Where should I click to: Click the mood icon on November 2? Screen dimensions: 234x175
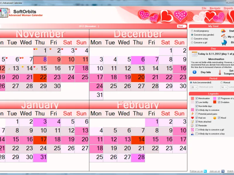click(x=50, y=49)
